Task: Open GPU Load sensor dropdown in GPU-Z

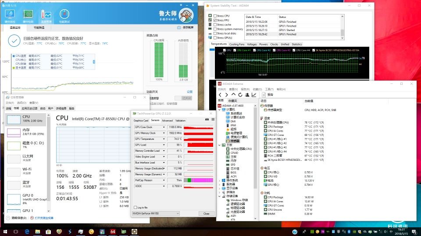Action: (x=164, y=145)
